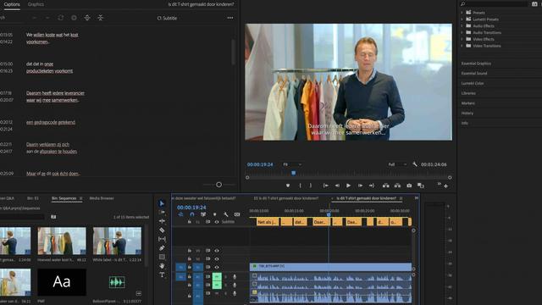This screenshot has width=542, height=305.
Task: Go to Out point in Program Monitor
Action: click(371, 186)
